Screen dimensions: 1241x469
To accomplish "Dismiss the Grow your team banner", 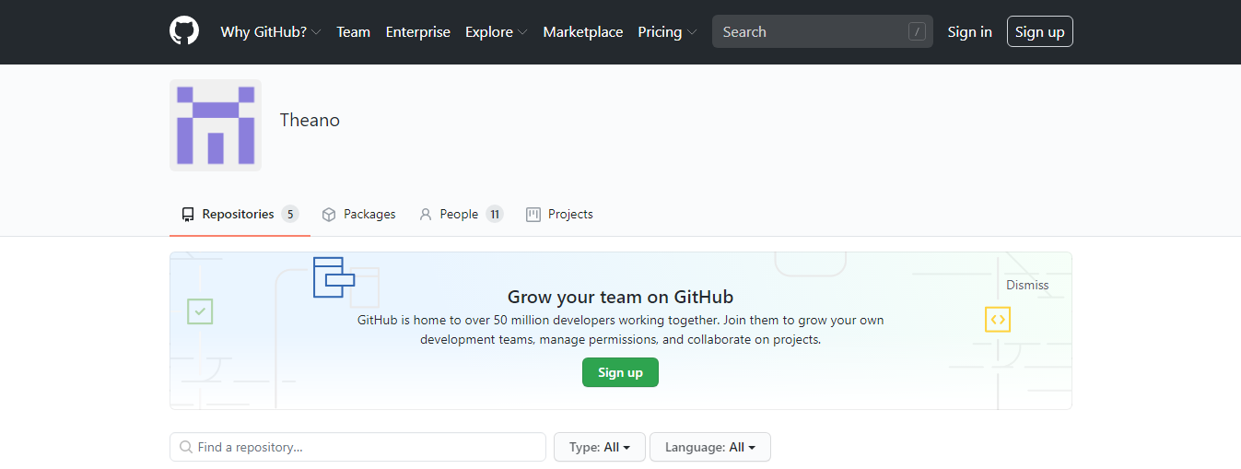I will [1027, 285].
